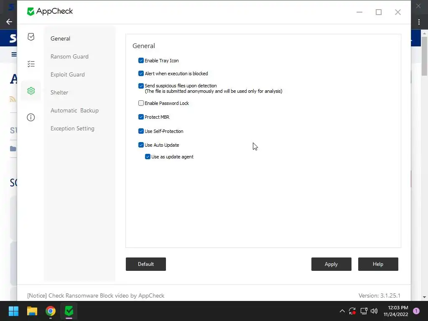Click the AppCheck taskbar icon
The image size is (428, 321).
point(69,311)
